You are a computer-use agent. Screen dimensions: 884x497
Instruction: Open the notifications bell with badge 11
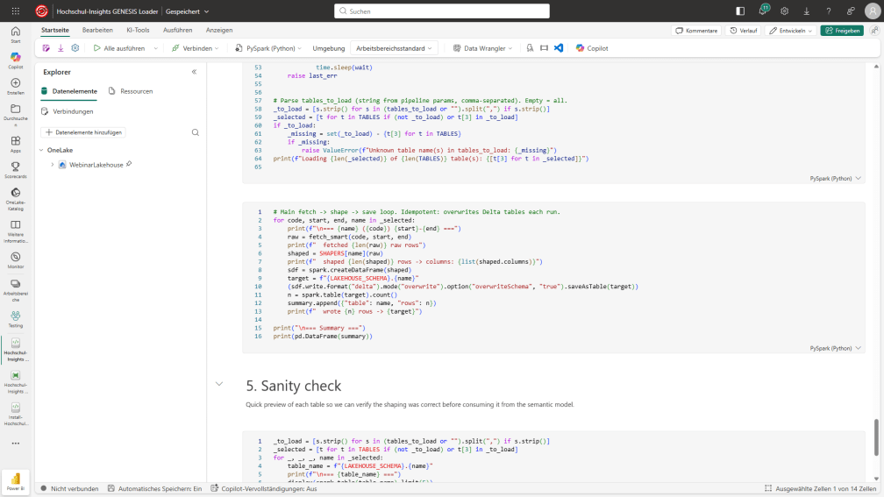pos(763,11)
